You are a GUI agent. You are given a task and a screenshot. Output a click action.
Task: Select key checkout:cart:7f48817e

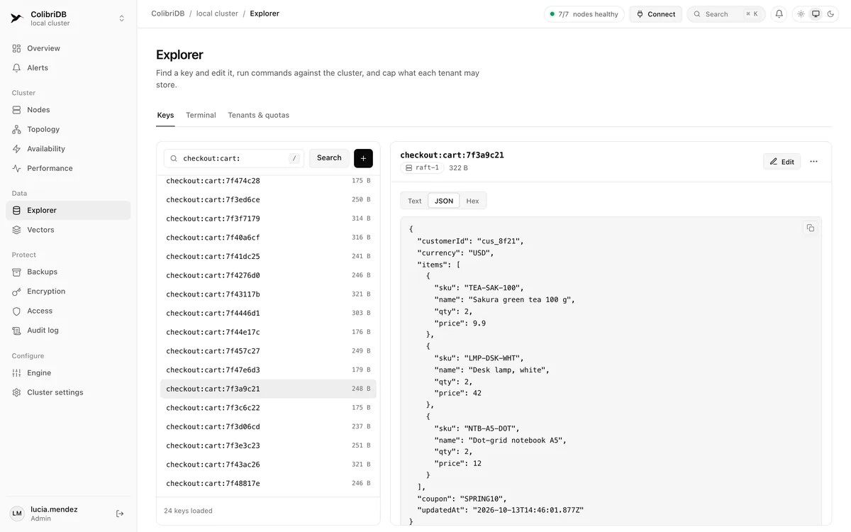(x=268, y=484)
